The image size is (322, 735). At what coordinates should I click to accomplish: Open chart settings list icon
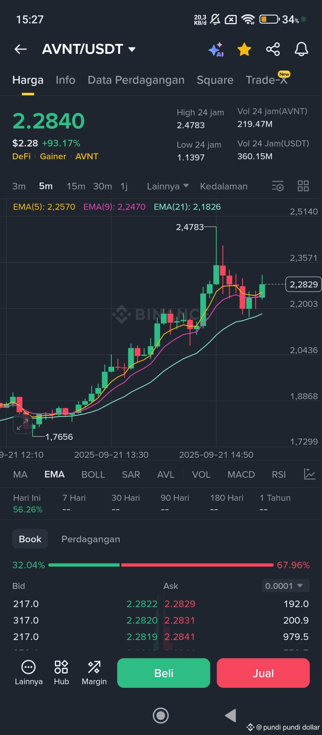tap(278, 186)
